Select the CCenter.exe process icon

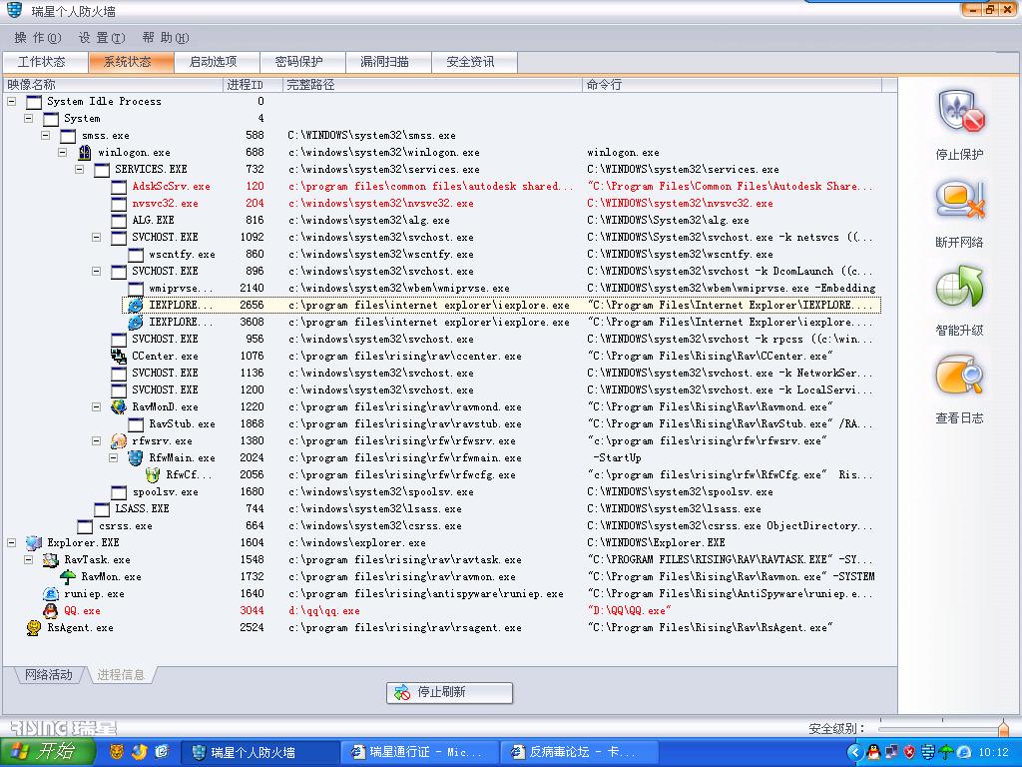point(119,356)
